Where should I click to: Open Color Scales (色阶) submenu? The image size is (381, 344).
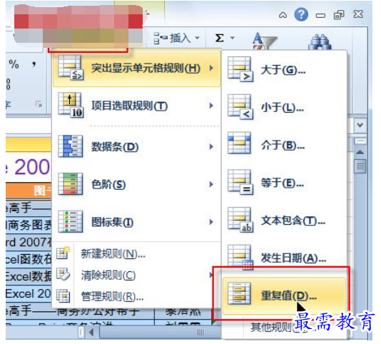coord(136,184)
